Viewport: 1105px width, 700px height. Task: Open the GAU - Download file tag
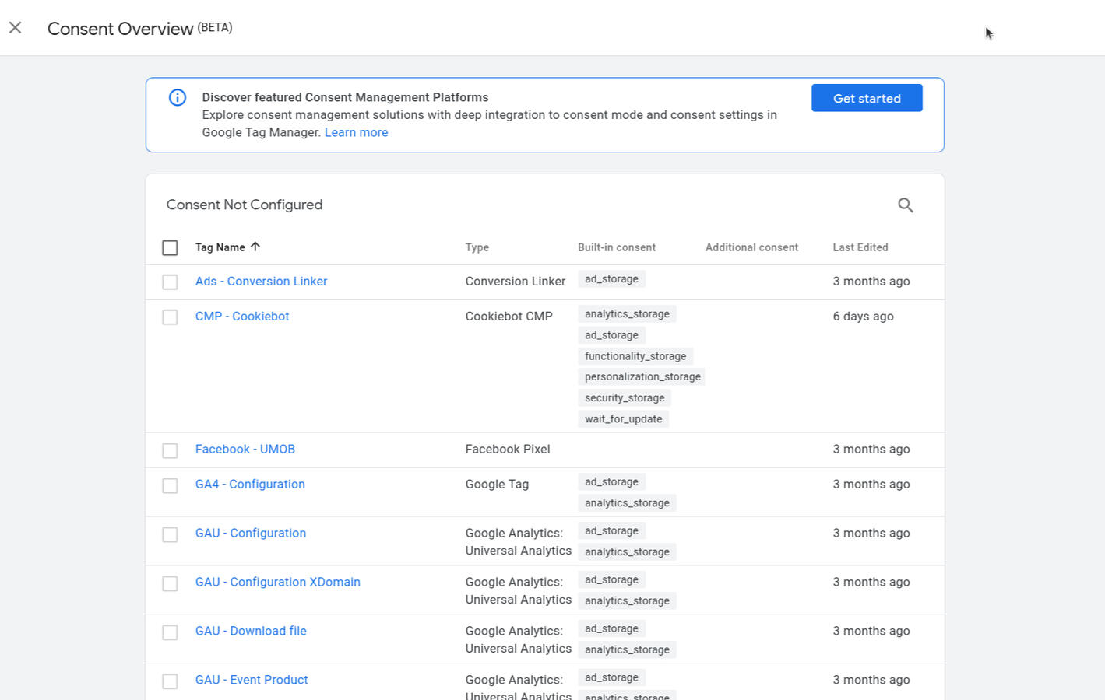point(251,632)
